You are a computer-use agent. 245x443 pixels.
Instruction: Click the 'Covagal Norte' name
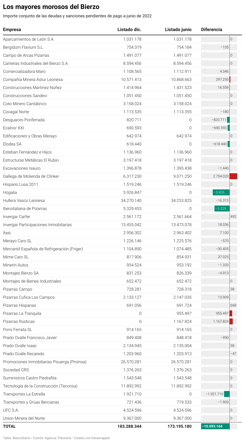(16, 112)
